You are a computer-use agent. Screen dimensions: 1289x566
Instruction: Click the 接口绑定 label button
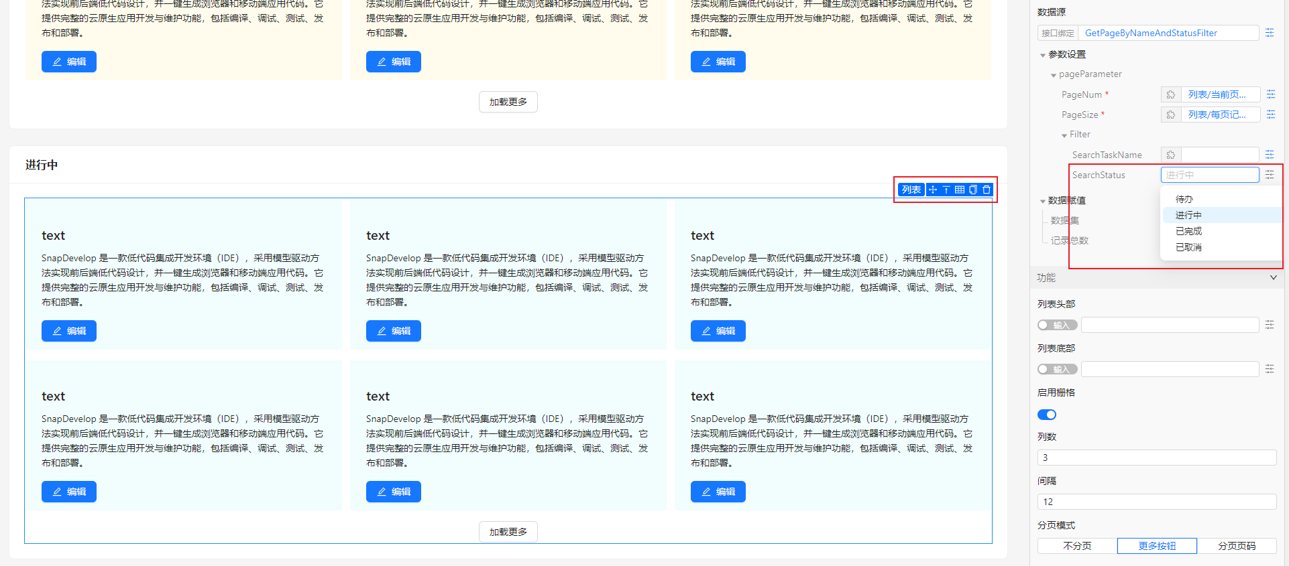pyautogui.click(x=1058, y=33)
